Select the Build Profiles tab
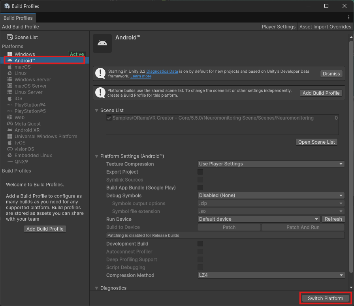 pos(18,18)
